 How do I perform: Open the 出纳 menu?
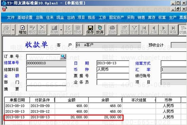click(71, 18)
